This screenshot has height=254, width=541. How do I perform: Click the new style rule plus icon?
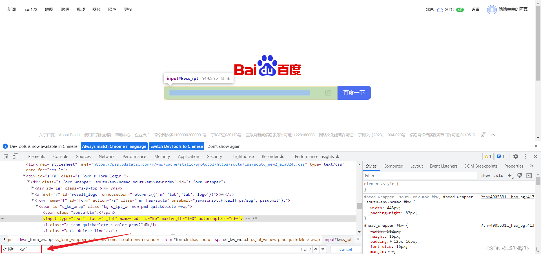[x=510, y=175]
